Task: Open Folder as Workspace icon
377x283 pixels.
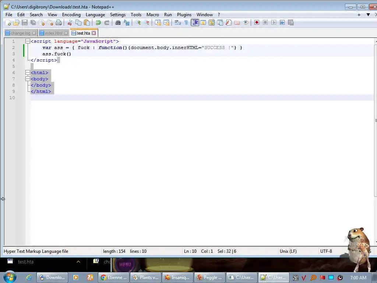Action: pyautogui.click(x=237, y=22)
